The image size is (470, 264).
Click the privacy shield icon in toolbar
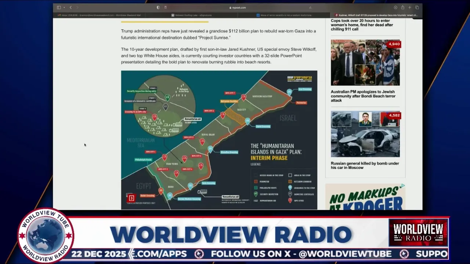pyautogui.click(x=158, y=7)
